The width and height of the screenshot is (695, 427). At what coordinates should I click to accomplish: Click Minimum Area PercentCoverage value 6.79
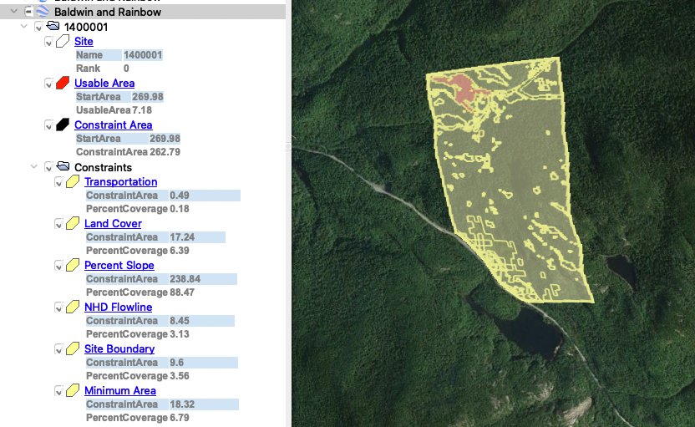pyautogui.click(x=180, y=417)
